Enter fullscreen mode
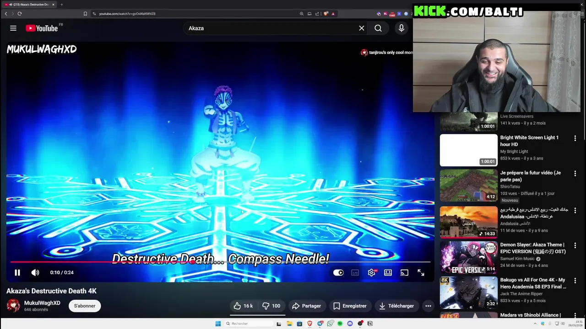Image resolution: width=586 pixels, height=329 pixels. (x=421, y=272)
